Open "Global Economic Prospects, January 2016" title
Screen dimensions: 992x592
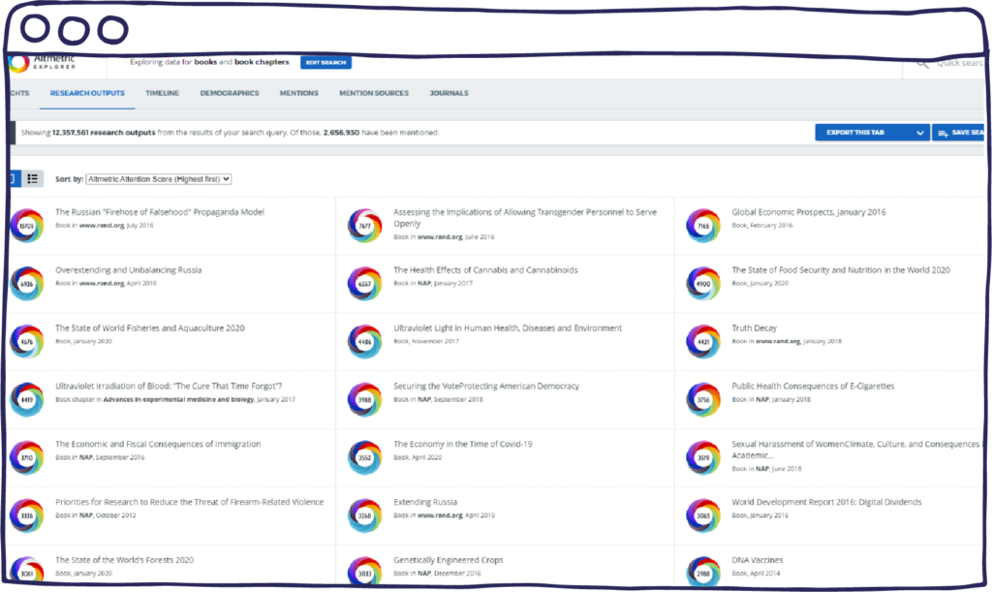pyautogui.click(x=809, y=212)
